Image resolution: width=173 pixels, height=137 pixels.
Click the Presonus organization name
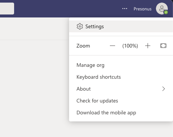(x=143, y=9)
